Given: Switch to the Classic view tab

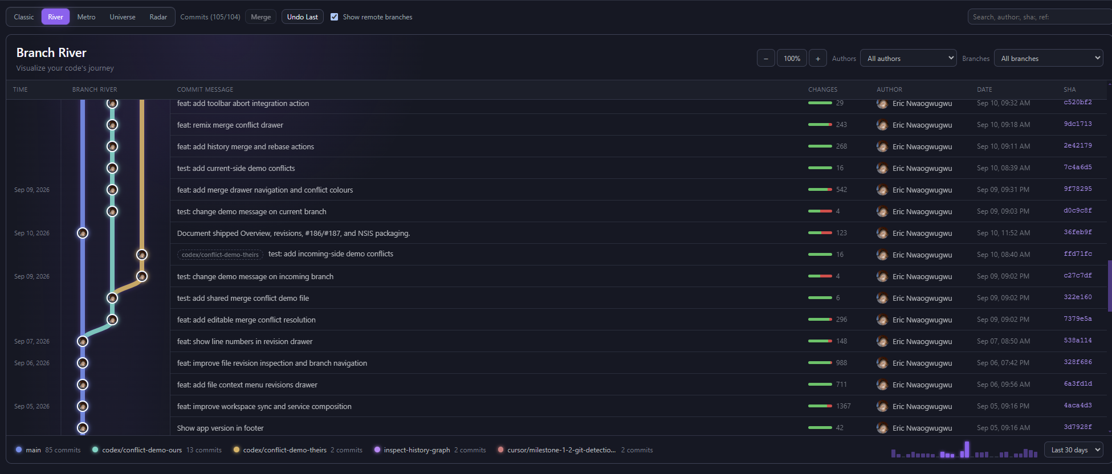Looking at the screenshot, I should (24, 17).
